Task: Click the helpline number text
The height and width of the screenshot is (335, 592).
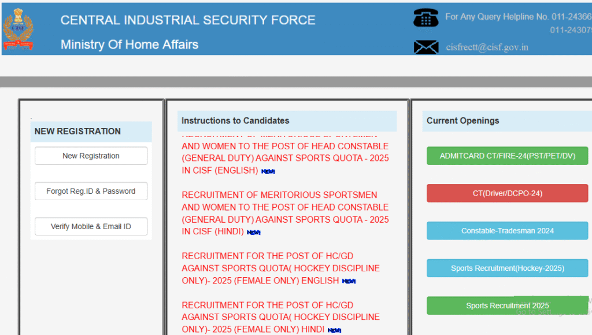Action: click(x=519, y=23)
